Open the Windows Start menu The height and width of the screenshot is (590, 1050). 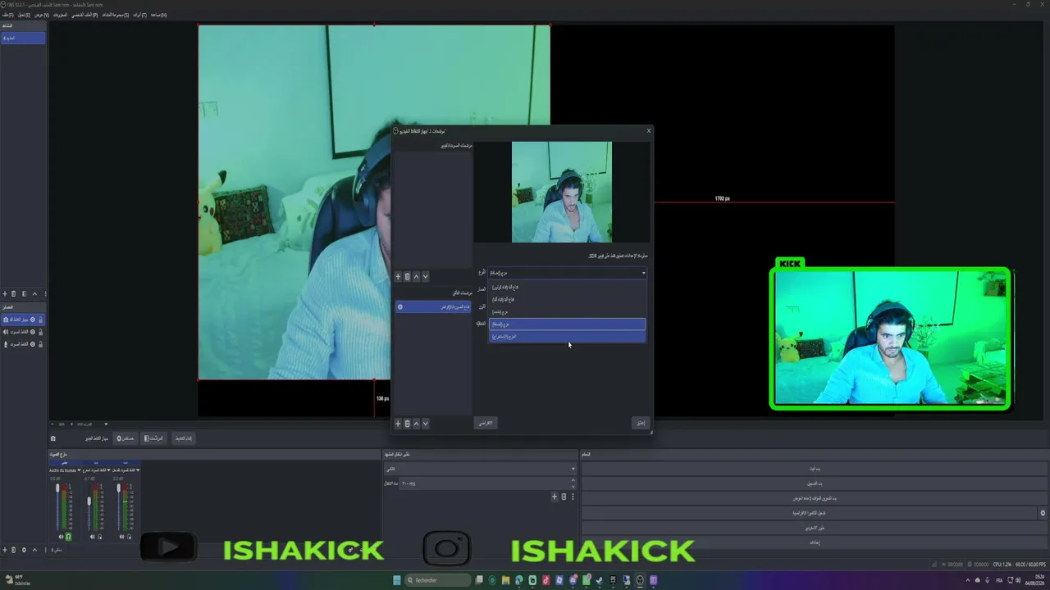(x=397, y=580)
